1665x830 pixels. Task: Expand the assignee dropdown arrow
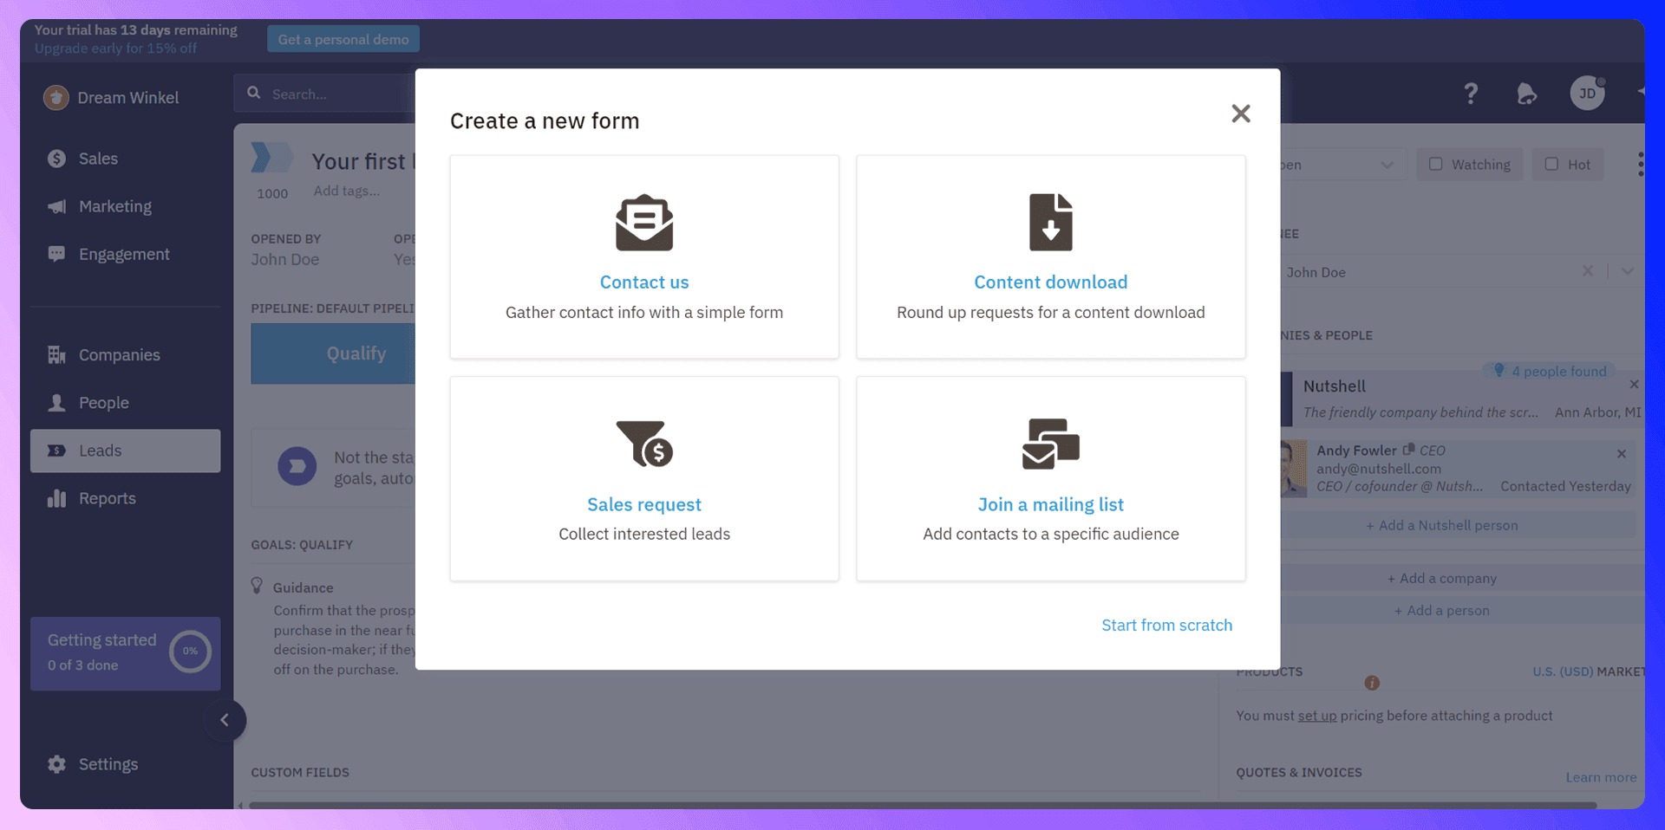pyautogui.click(x=1627, y=271)
